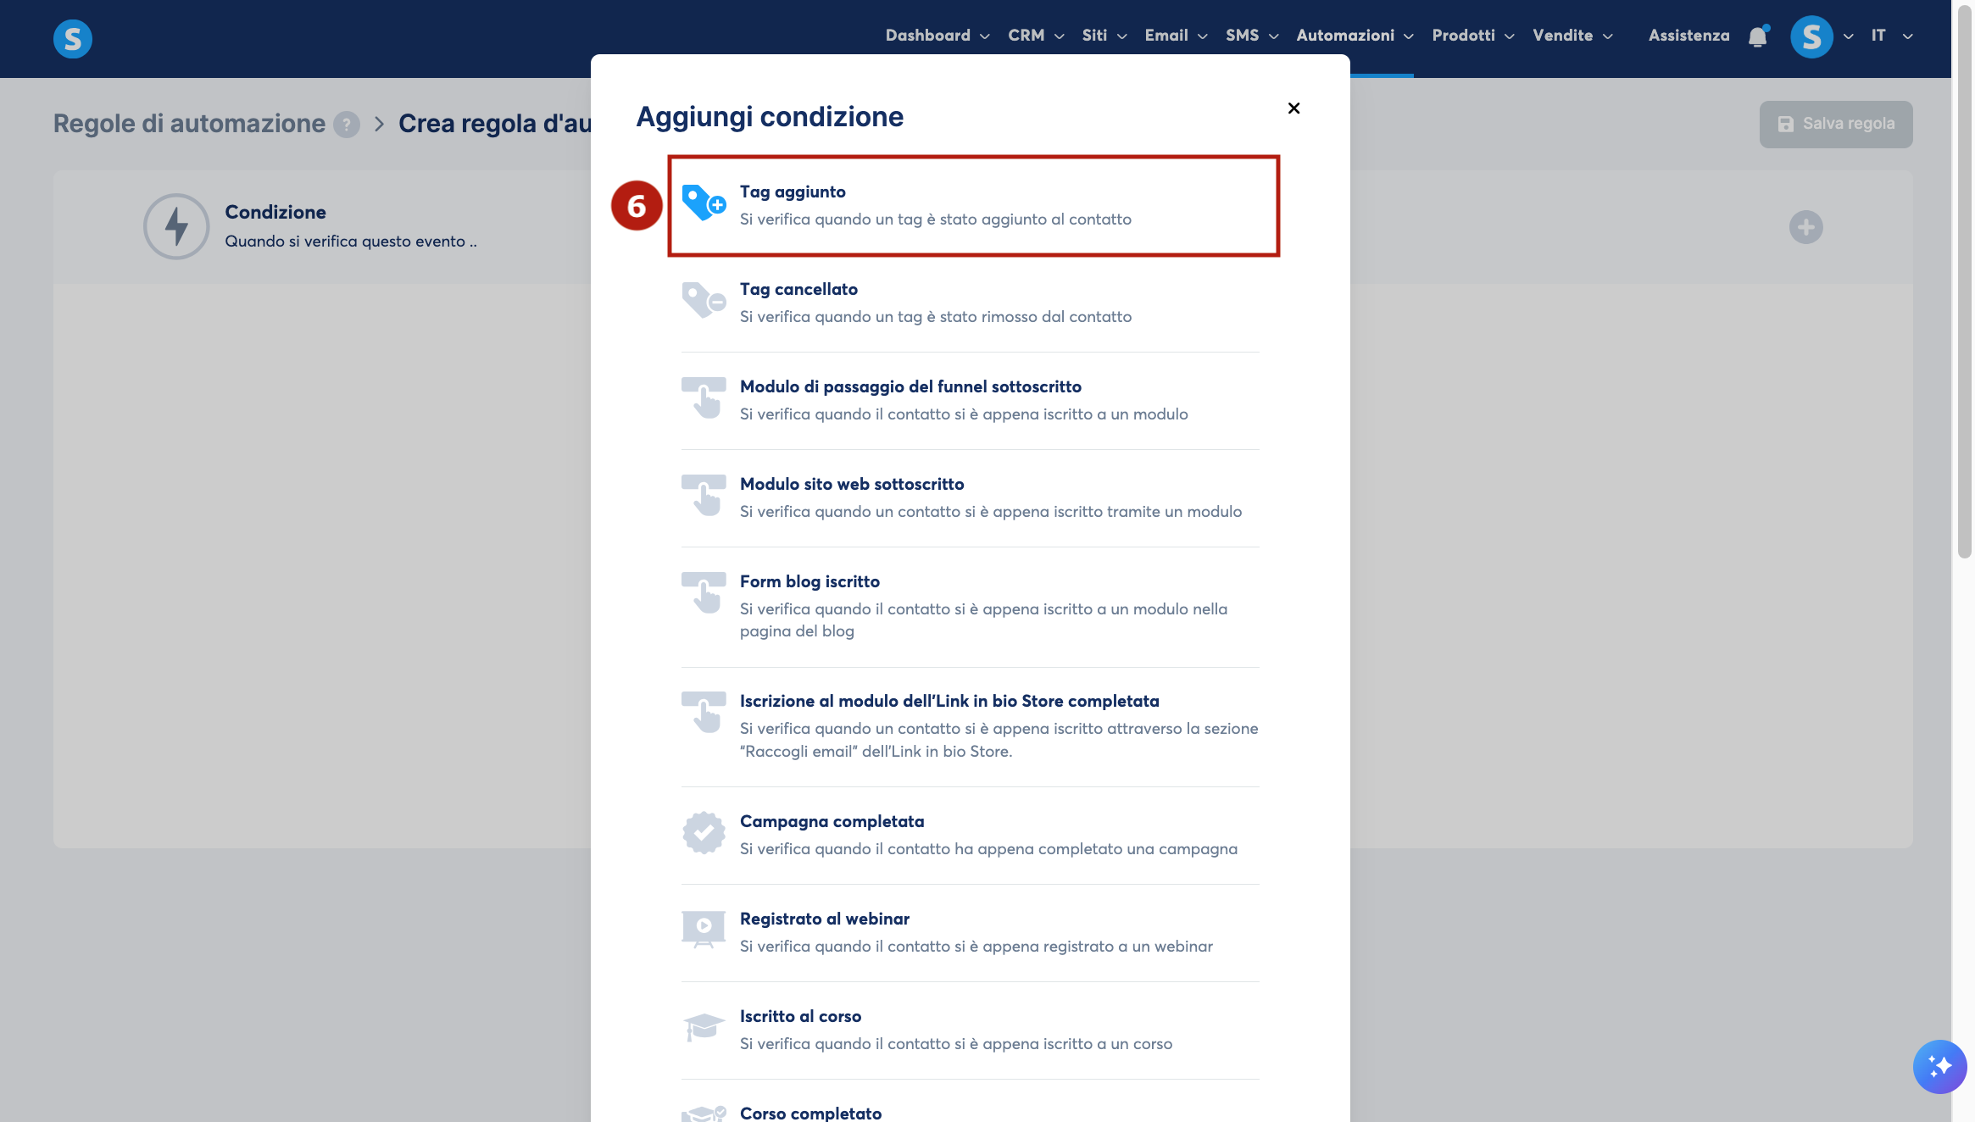1975x1122 pixels.
Task: Click the Corso completato icon
Action: pos(704,1114)
